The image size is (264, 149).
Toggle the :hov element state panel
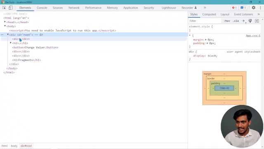(x=227, y=21)
